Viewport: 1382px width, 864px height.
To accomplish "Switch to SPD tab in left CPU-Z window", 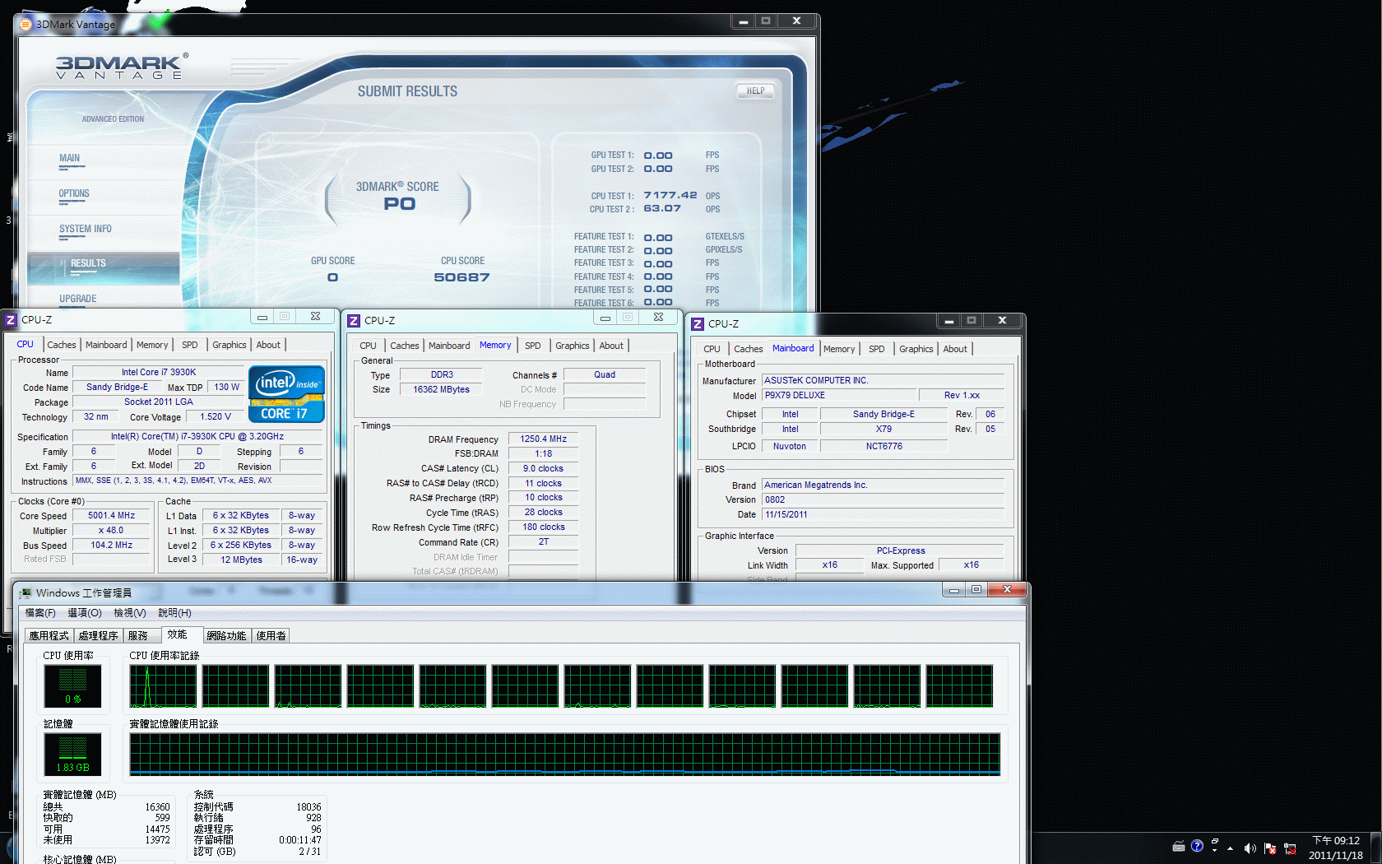I will (190, 345).
